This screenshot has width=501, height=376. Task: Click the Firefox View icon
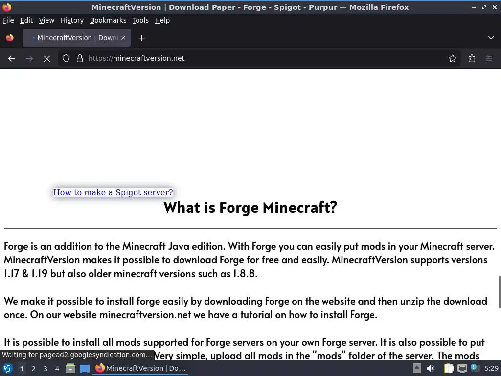[x=10, y=38]
